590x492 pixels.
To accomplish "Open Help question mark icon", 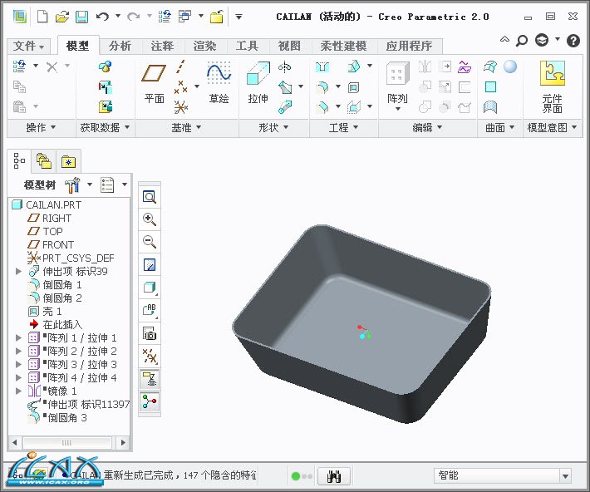I will point(573,40).
